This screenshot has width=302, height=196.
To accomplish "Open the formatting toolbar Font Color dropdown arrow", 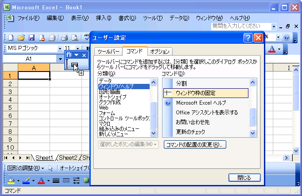I will coord(279,49).
